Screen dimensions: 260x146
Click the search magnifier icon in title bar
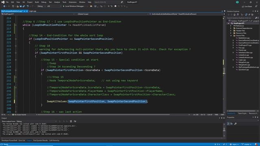pos(122,2)
